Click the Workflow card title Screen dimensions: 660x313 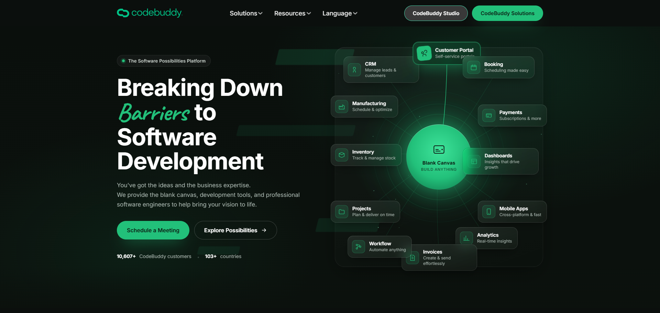pyautogui.click(x=380, y=244)
